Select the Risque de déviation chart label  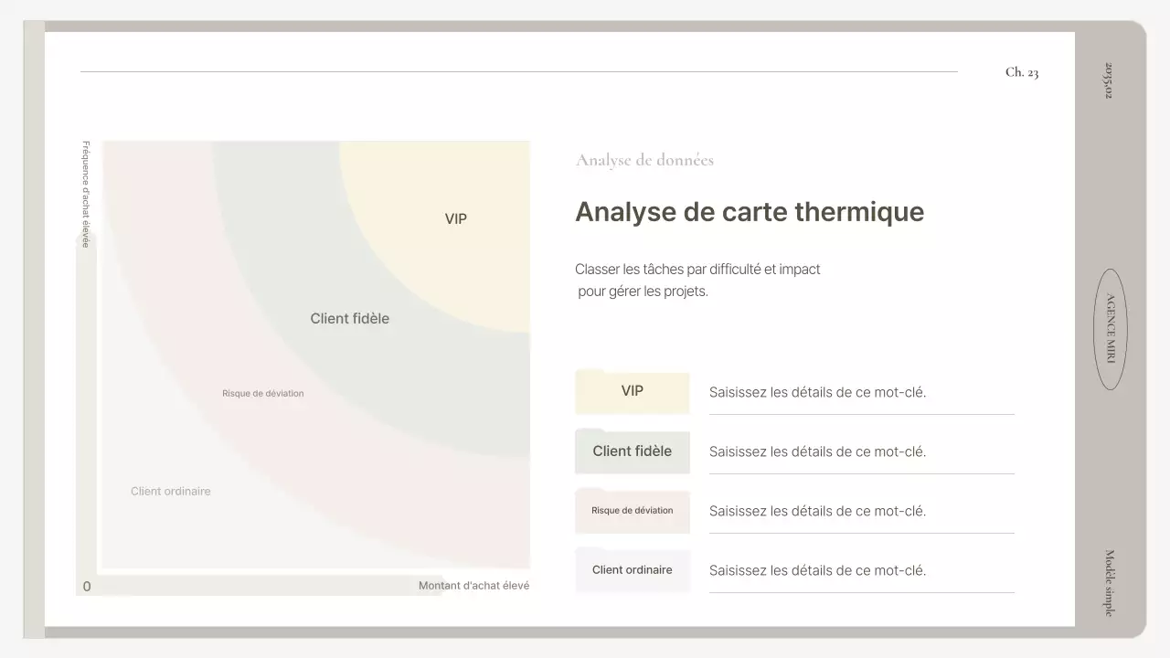pos(262,393)
